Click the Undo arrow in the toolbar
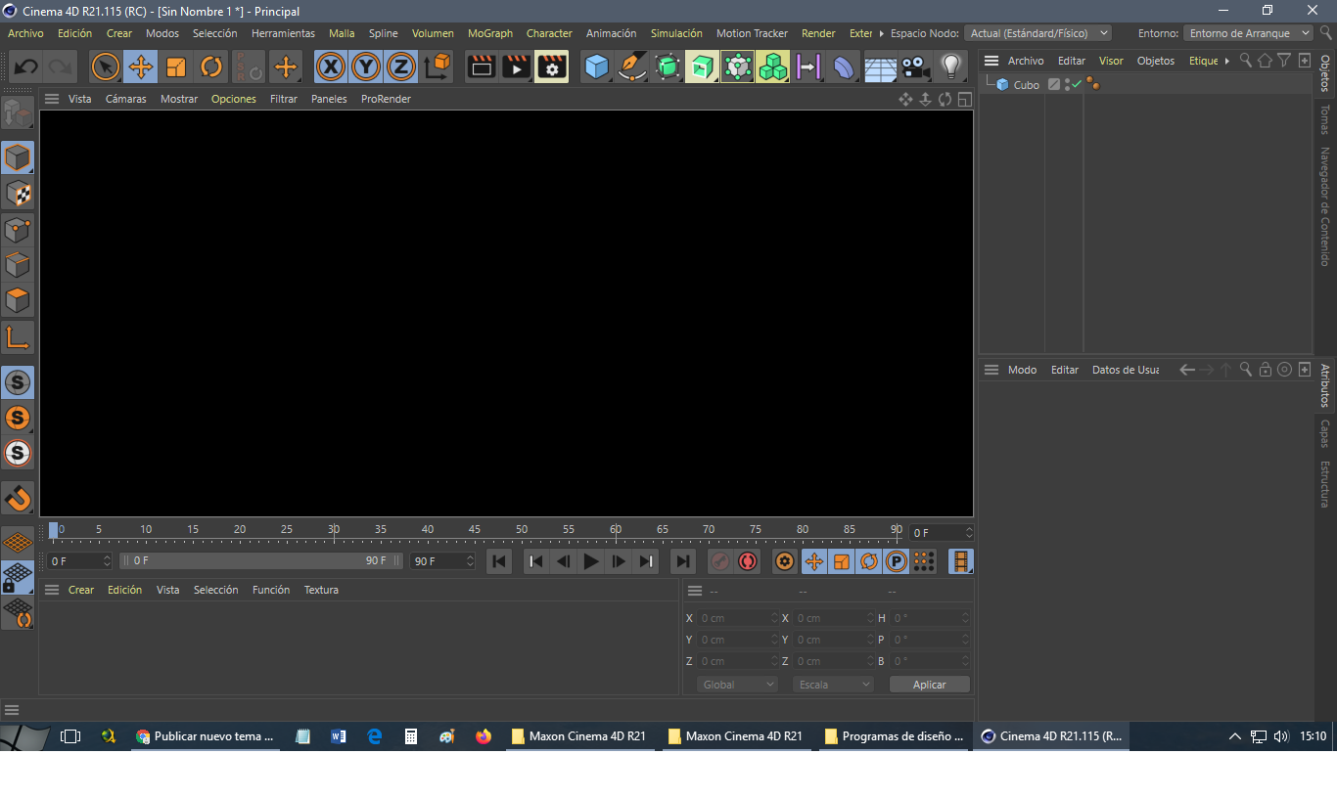Image resolution: width=1337 pixels, height=799 pixels. [x=25, y=67]
